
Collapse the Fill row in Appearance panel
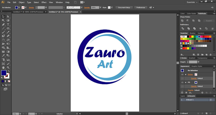186,82
